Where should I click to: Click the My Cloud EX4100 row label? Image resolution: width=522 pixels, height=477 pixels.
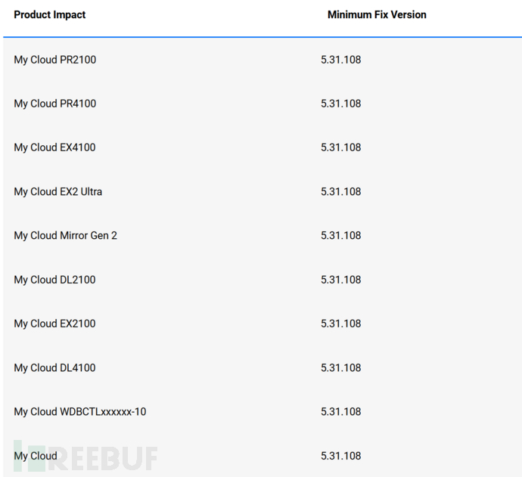pyautogui.click(x=54, y=147)
